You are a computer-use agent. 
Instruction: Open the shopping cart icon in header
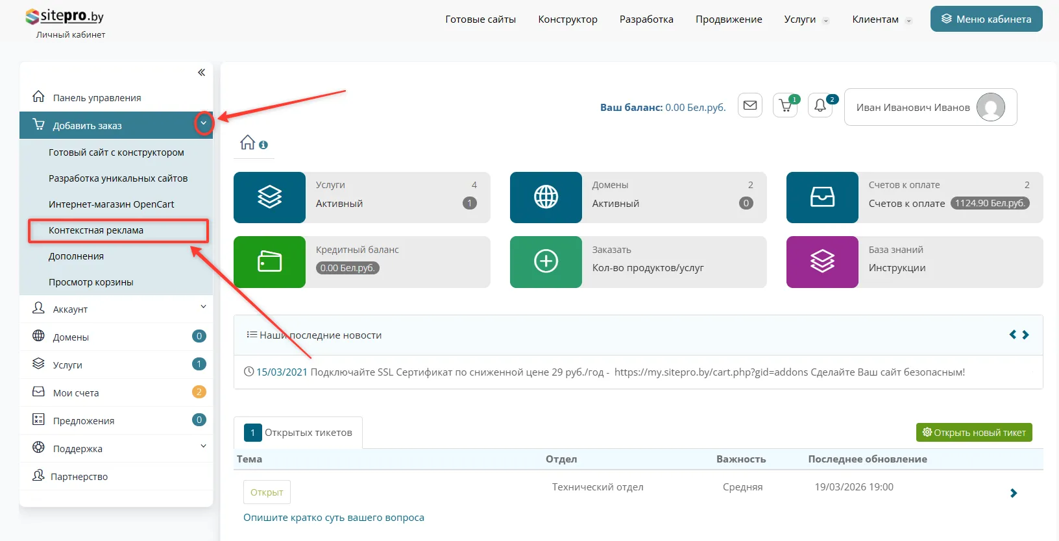click(x=785, y=106)
